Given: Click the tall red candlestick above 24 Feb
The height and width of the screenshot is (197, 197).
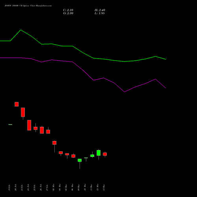Looking at the screenshot, I should (29, 125).
